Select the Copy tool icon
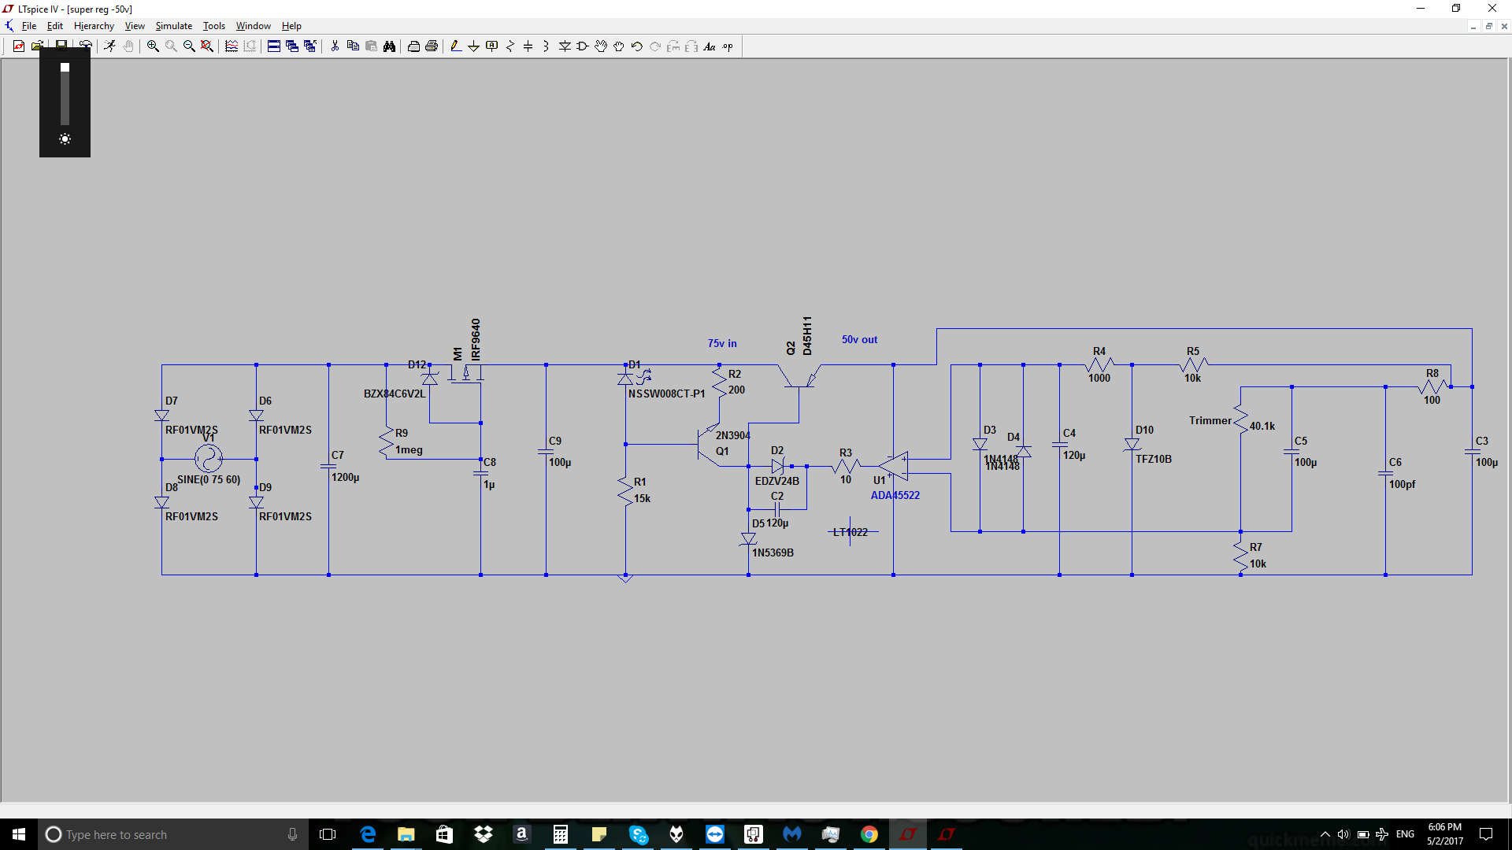 [x=353, y=46]
